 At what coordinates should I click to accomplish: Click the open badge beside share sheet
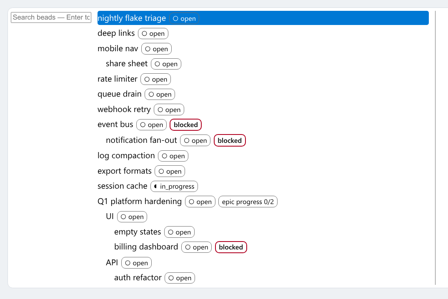[x=166, y=64]
